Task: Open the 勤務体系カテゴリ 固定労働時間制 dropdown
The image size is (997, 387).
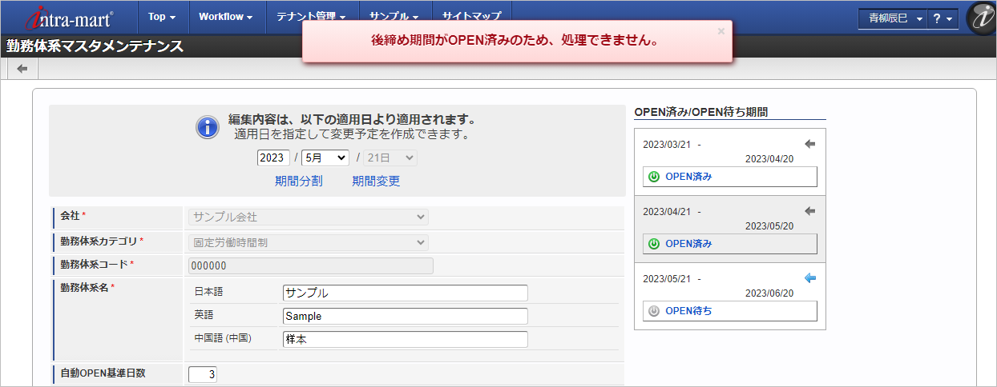Action: click(x=309, y=242)
